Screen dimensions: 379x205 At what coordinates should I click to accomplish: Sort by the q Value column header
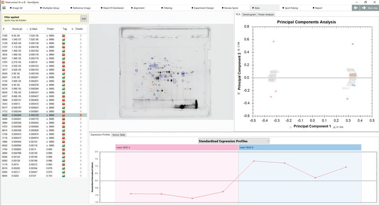(34, 29)
